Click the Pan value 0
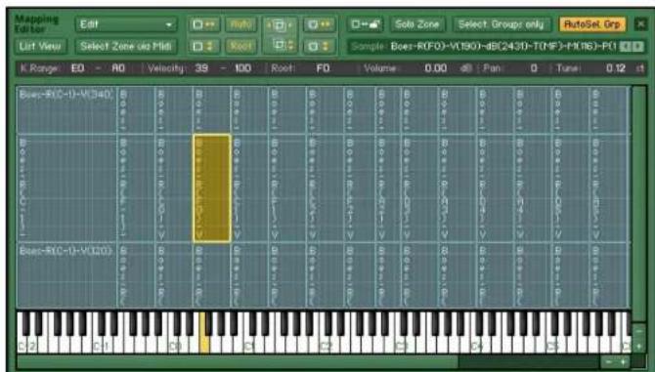Image resolution: width=655 pixels, height=372 pixels. click(x=534, y=68)
